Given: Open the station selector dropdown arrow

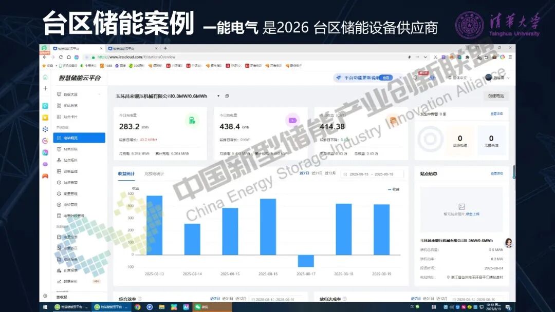Looking at the screenshot, I should click(x=218, y=96).
